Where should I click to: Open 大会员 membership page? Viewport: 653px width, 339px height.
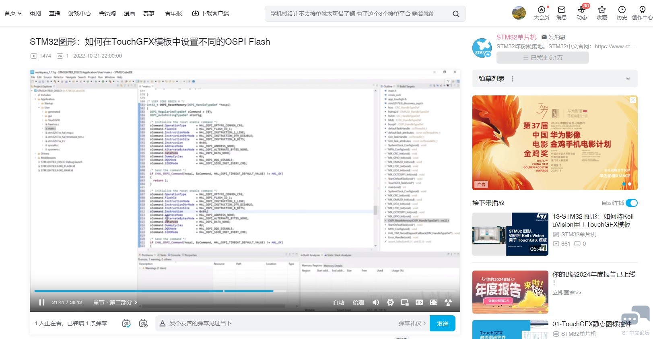point(541,13)
